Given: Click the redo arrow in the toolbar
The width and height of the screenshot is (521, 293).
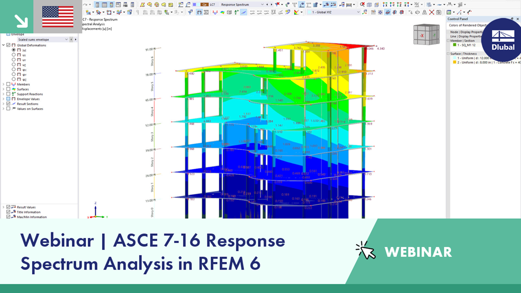Looking at the screenshot, I should pyautogui.click(x=85, y=5).
